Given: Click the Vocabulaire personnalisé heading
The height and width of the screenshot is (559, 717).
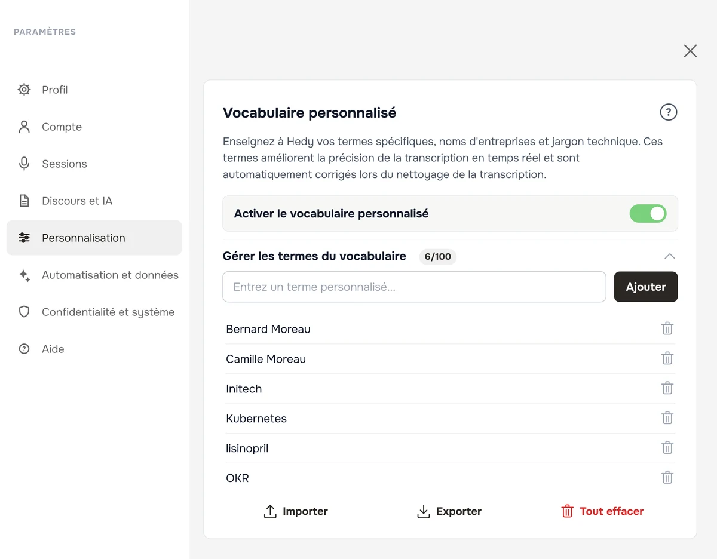Looking at the screenshot, I should point(310,113).
